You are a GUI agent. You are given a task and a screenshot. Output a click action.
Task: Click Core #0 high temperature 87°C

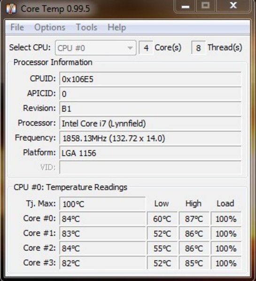[x=194, y=218]
